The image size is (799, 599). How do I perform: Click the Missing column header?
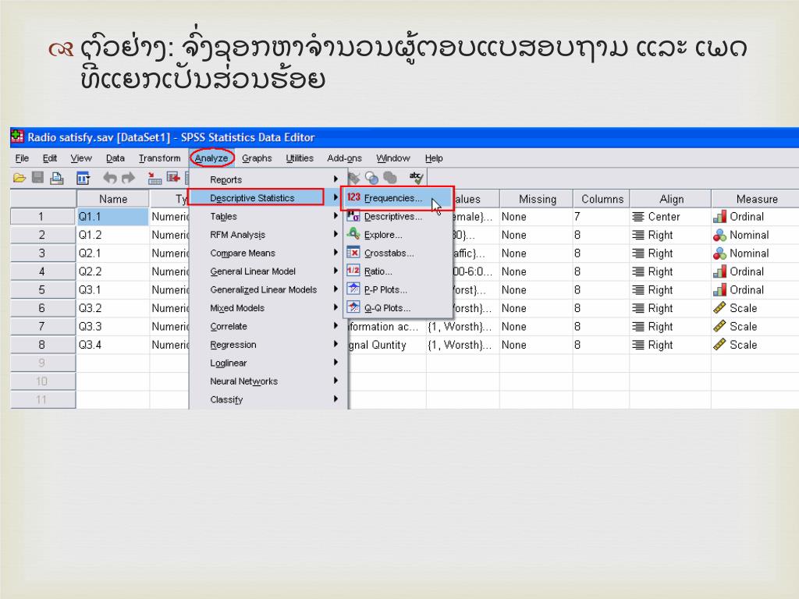pyautogui.click(x=537, y=199)
